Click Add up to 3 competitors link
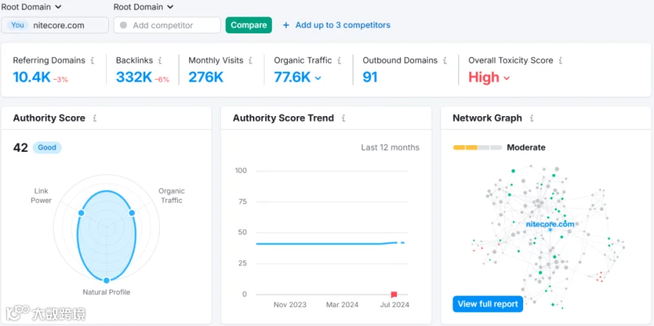The height and width of the screenshot is (326, 654). pyautogui.click(x=336, y=25)
